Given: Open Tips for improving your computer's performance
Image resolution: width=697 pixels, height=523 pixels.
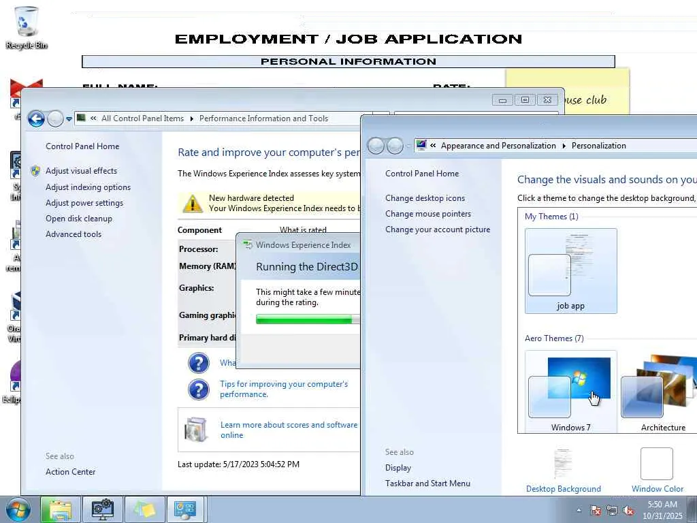Looking at the screenshot, I should coord(284,389).
